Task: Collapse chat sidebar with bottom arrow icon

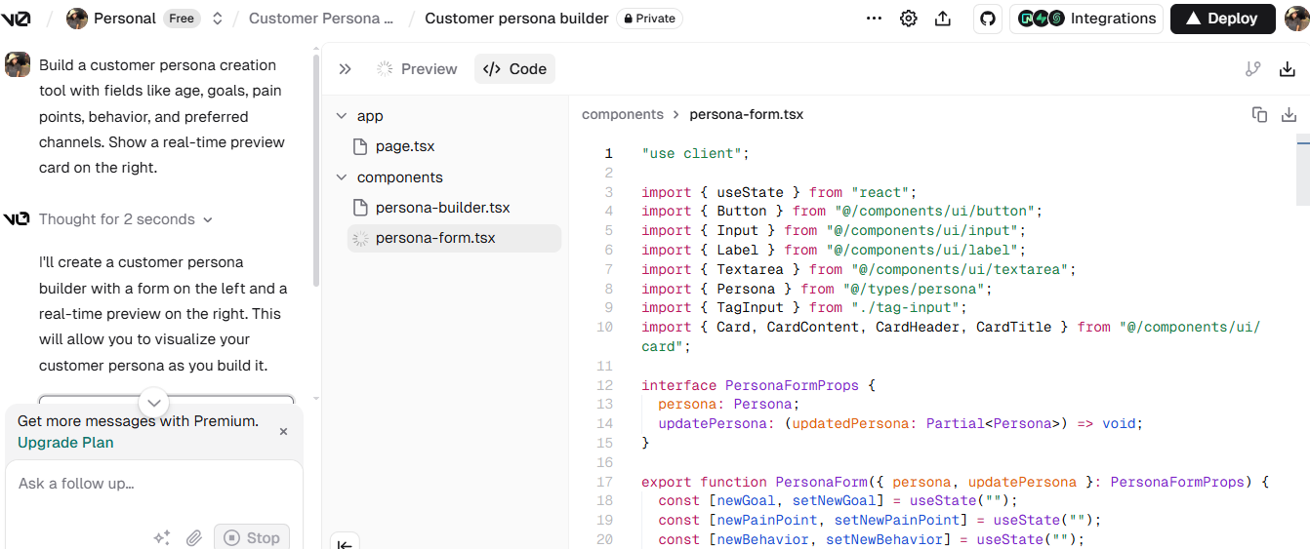Action: point(345,543)
